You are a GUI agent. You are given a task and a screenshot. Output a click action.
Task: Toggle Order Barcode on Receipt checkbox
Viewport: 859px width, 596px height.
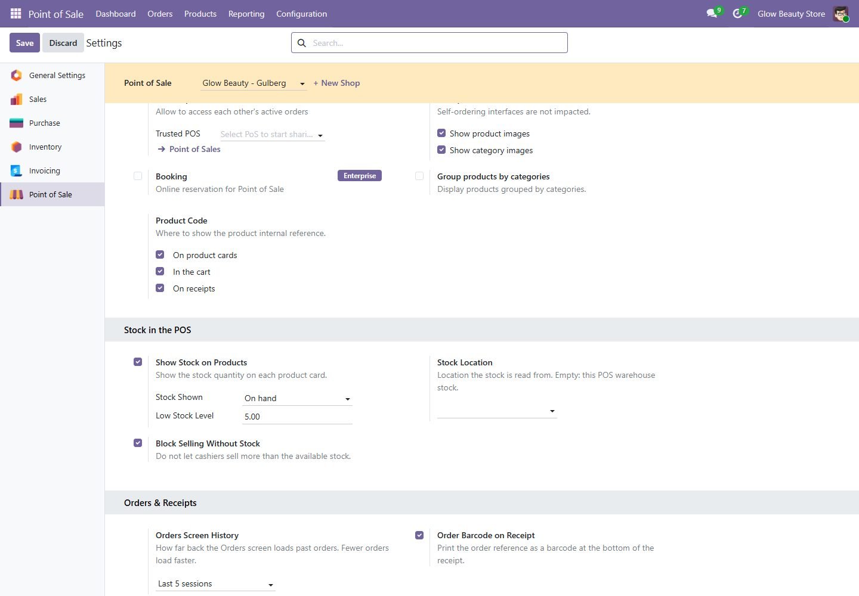(x=419, y=535)
